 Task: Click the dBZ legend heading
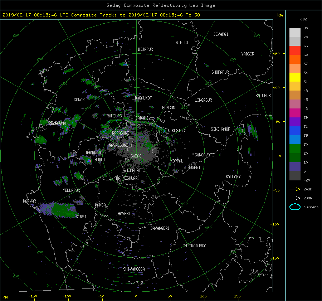[303, 19]
